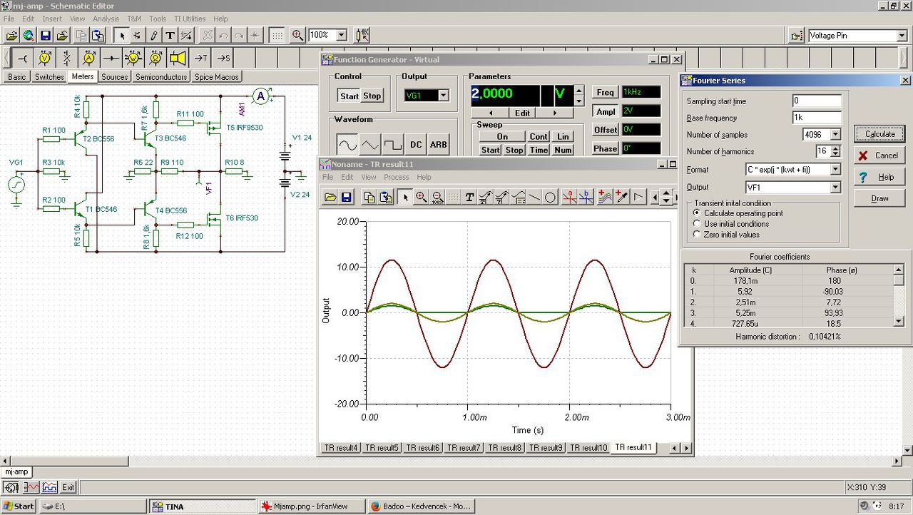Open the Voltage Pin combo box
Image resolution: width=913 pixels, height=515 pixels.
tap(901, 36)
